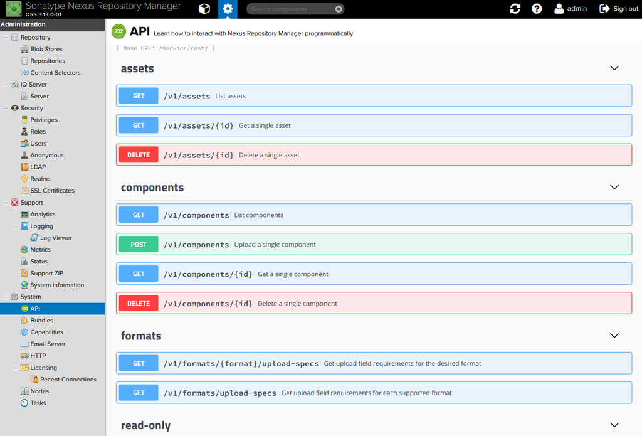Open Privileges under Security

click(x=44, y=120)
